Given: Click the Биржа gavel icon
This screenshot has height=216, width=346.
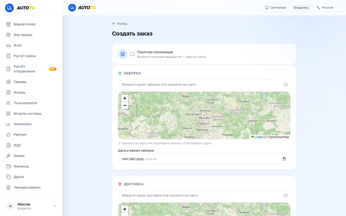Looking at the screenshot, I should [x=8, y=156].
